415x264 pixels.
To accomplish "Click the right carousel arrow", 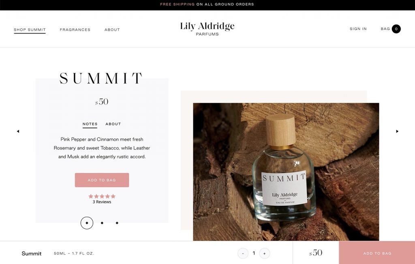I will (397, 131).
